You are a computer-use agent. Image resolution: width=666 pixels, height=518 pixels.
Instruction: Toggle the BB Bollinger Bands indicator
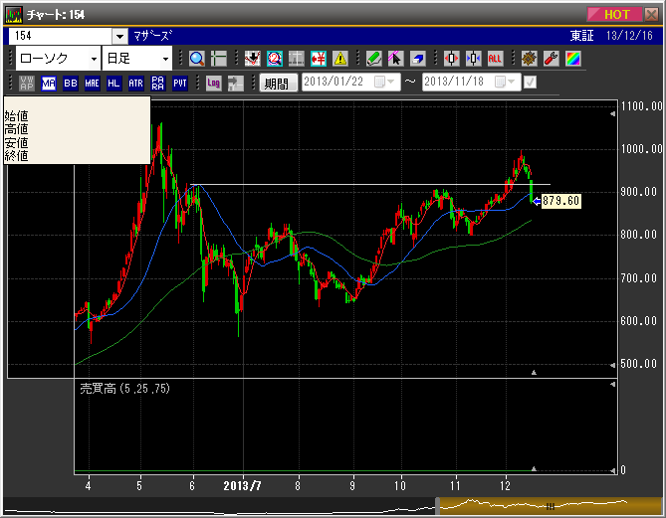[x=70, y=84]
